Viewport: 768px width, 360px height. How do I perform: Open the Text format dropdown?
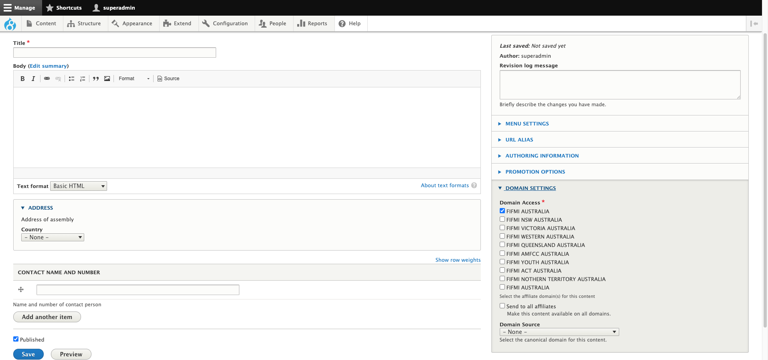[x=79, y=186]
